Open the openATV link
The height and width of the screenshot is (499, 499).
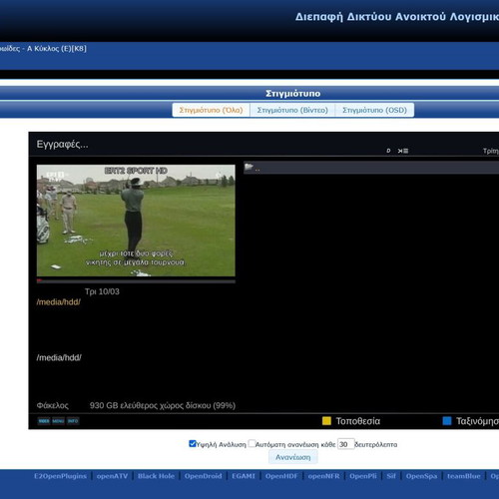(x=112, y=476)
